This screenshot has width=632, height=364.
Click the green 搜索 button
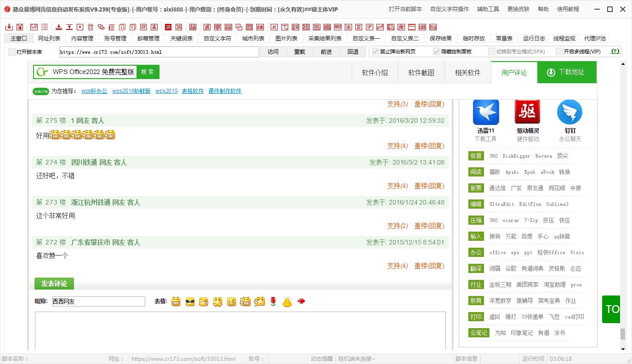[x=148, y=72]
